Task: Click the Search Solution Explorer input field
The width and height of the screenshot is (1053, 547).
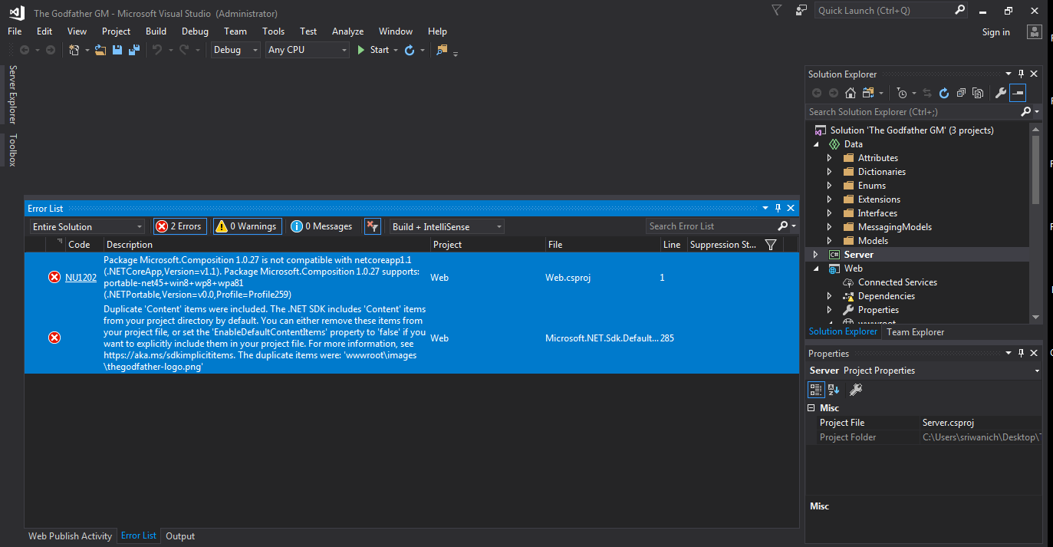Action: [913, 111]
